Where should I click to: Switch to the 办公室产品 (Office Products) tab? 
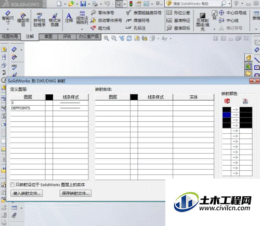click(x=89, y=36)
